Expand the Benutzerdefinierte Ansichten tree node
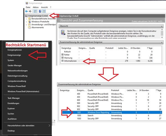The image size is (166, 136). pyautogui.click(x=27, y=19)
